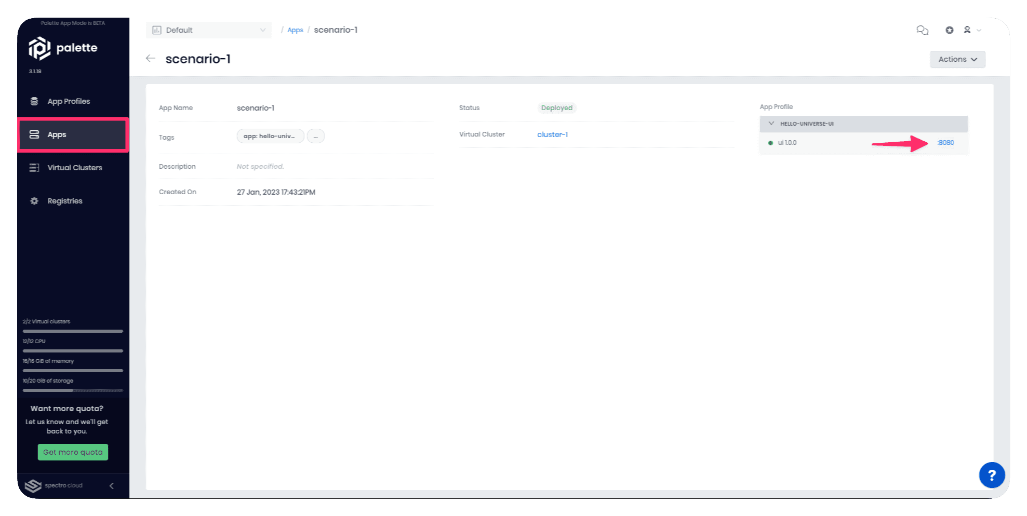Click the CPU quota usage bar
This screenshot has height=516, width=1027.
click(73, 351)
